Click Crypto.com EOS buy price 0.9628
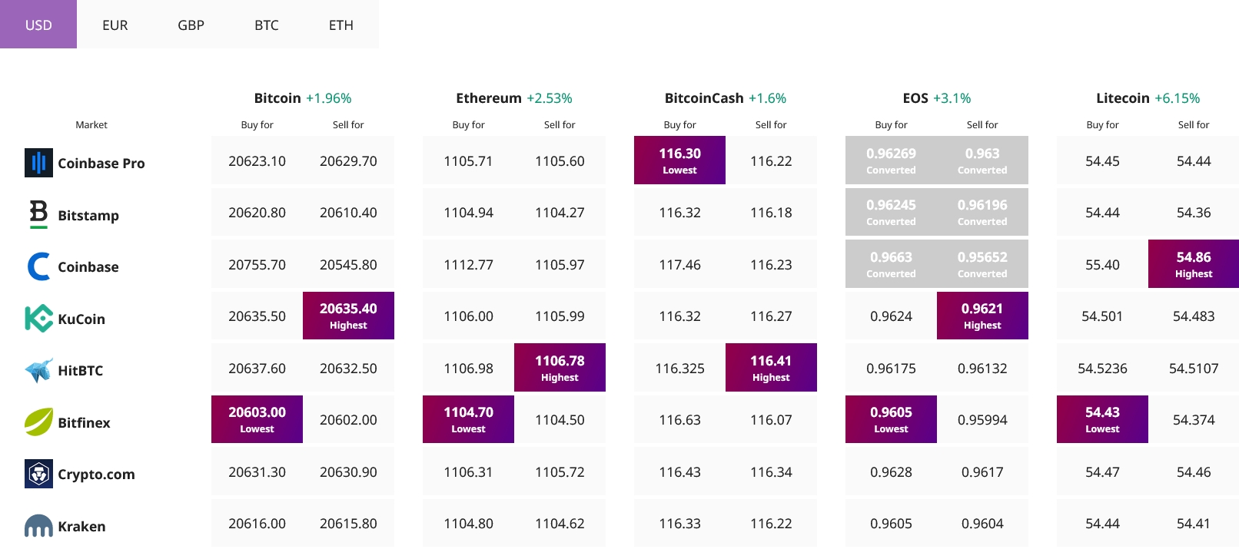 (x=891, y=472)
